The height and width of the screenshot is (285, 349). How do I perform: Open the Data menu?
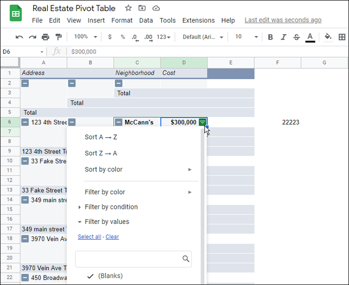point(146,20)
